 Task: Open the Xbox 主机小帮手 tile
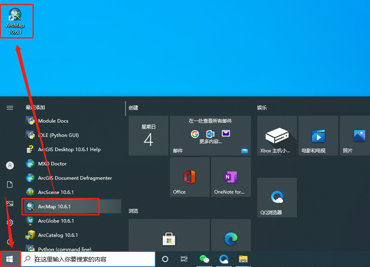pyautogui.click(x=277, y=136)
